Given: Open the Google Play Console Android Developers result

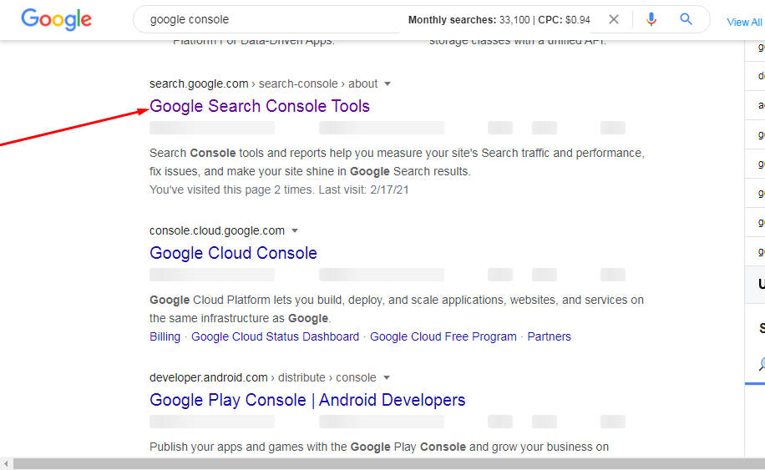Looking at the screenshot, I should point(307,400).
